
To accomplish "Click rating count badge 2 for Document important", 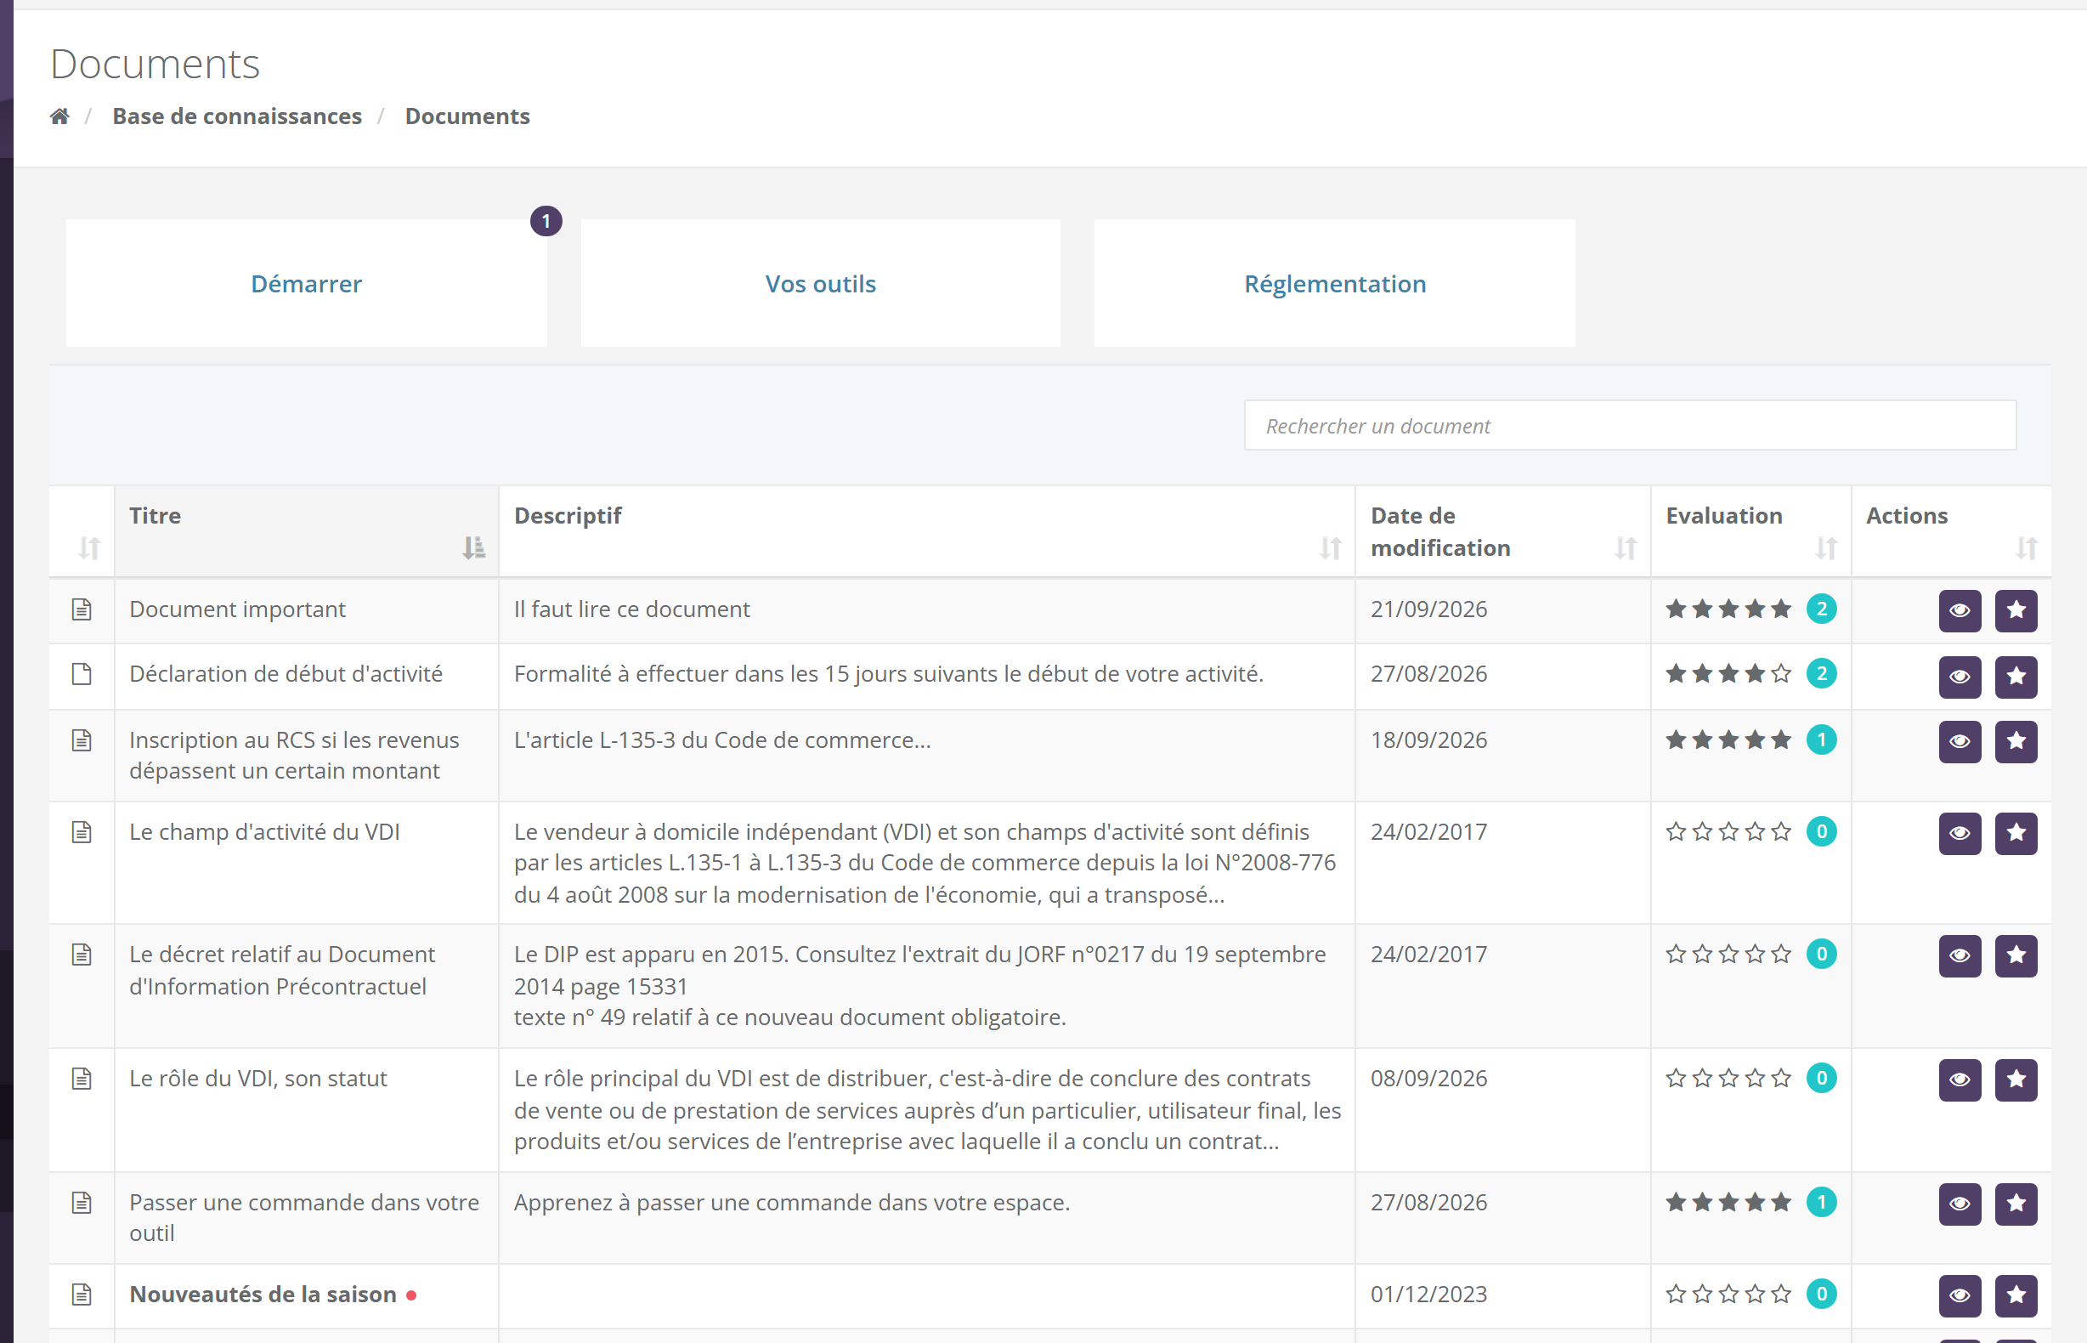I will pos(1821,609).
